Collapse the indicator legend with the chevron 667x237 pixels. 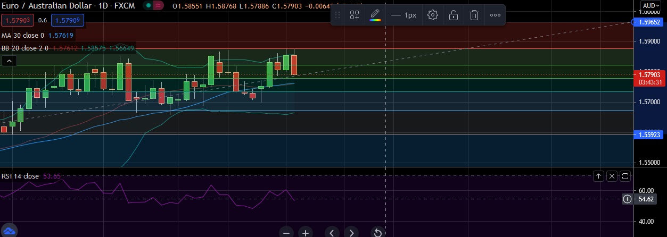[x=9, y=61]
